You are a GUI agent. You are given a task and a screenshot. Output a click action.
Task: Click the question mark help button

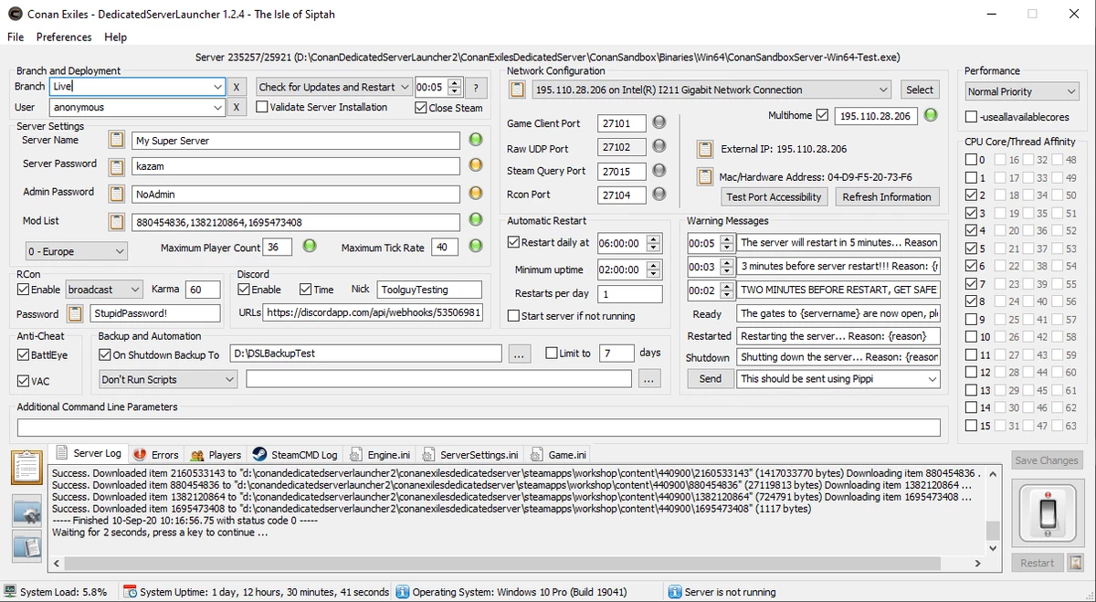[476, 88]
